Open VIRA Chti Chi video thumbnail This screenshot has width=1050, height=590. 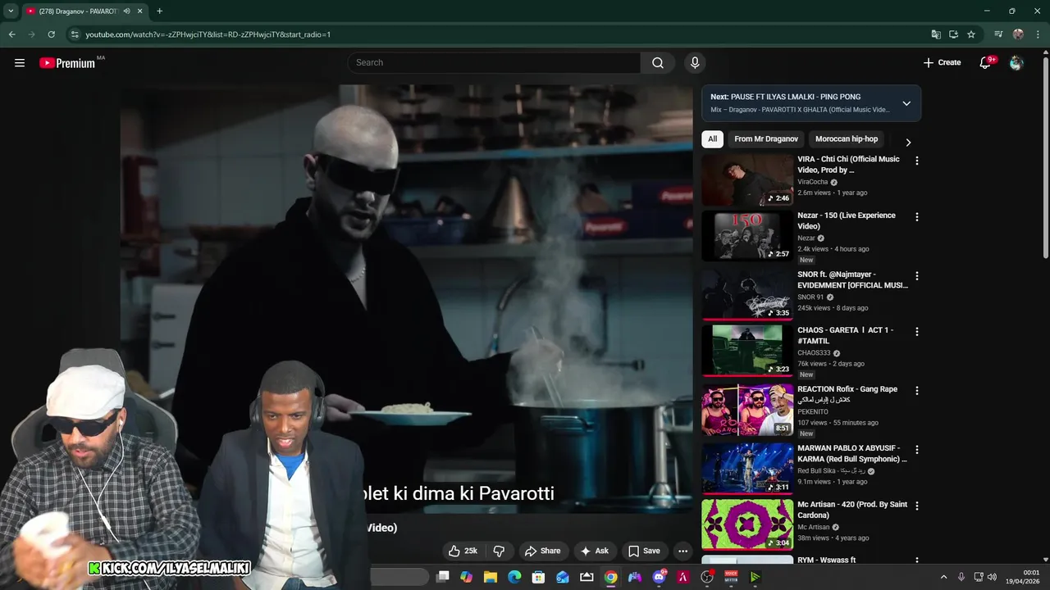click(747, 180)
